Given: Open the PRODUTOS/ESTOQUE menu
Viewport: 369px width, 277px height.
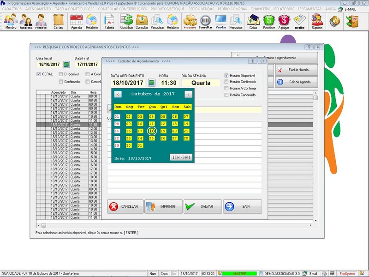Looking at the screenshot, I should tap(167, 9).
